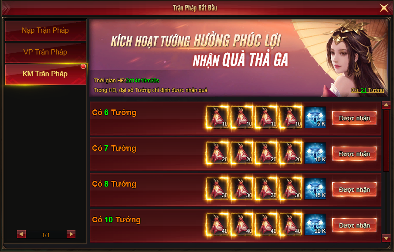Click the 10 K diamond reward icon
394x252 pixels.
(315, 153)
